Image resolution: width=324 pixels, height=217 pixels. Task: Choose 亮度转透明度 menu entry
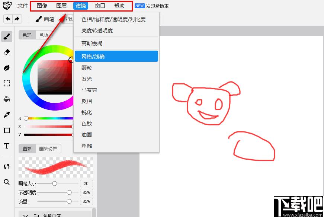tap(116, 31)
